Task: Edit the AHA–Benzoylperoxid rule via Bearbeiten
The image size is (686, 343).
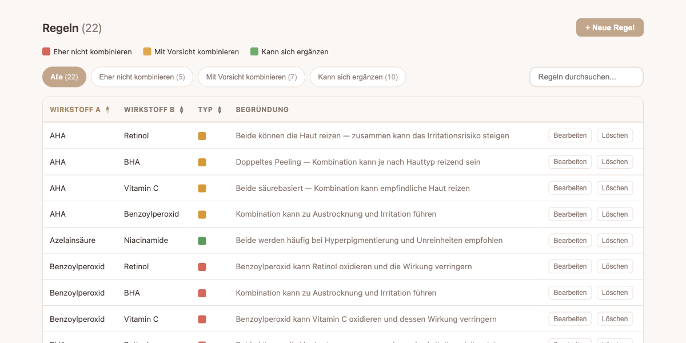Action: (570, 214)
